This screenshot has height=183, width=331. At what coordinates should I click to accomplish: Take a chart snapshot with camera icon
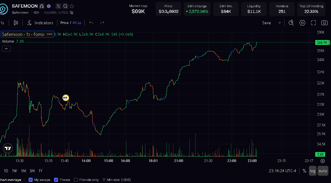[x=325, y=23]
